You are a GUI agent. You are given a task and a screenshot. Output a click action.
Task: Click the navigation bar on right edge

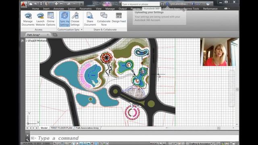pos(232,89)
